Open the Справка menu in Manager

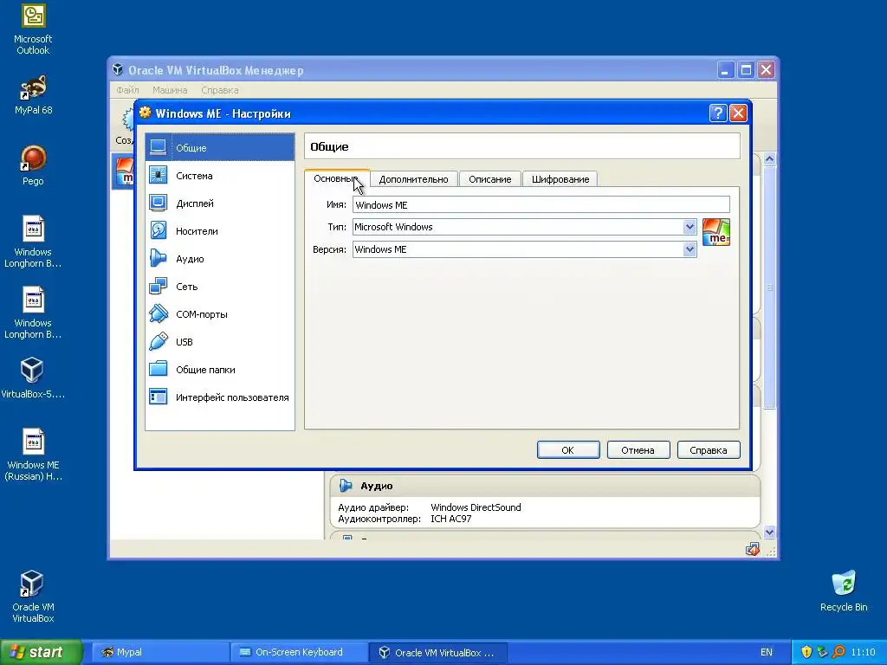[219, 90]
